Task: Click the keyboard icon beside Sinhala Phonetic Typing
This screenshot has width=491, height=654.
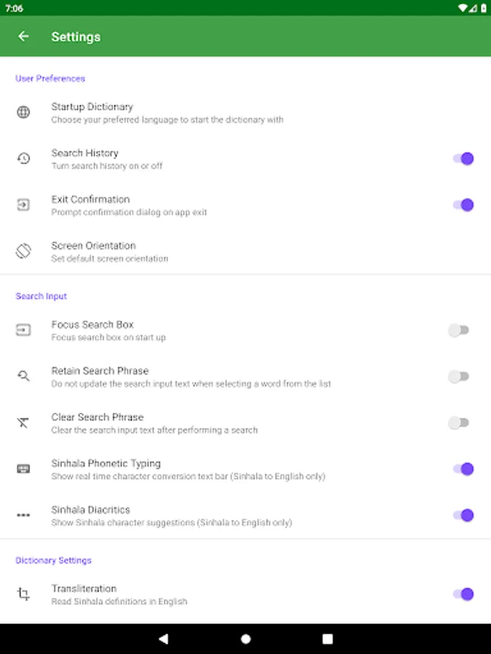Action: click(x=23, y=469)
